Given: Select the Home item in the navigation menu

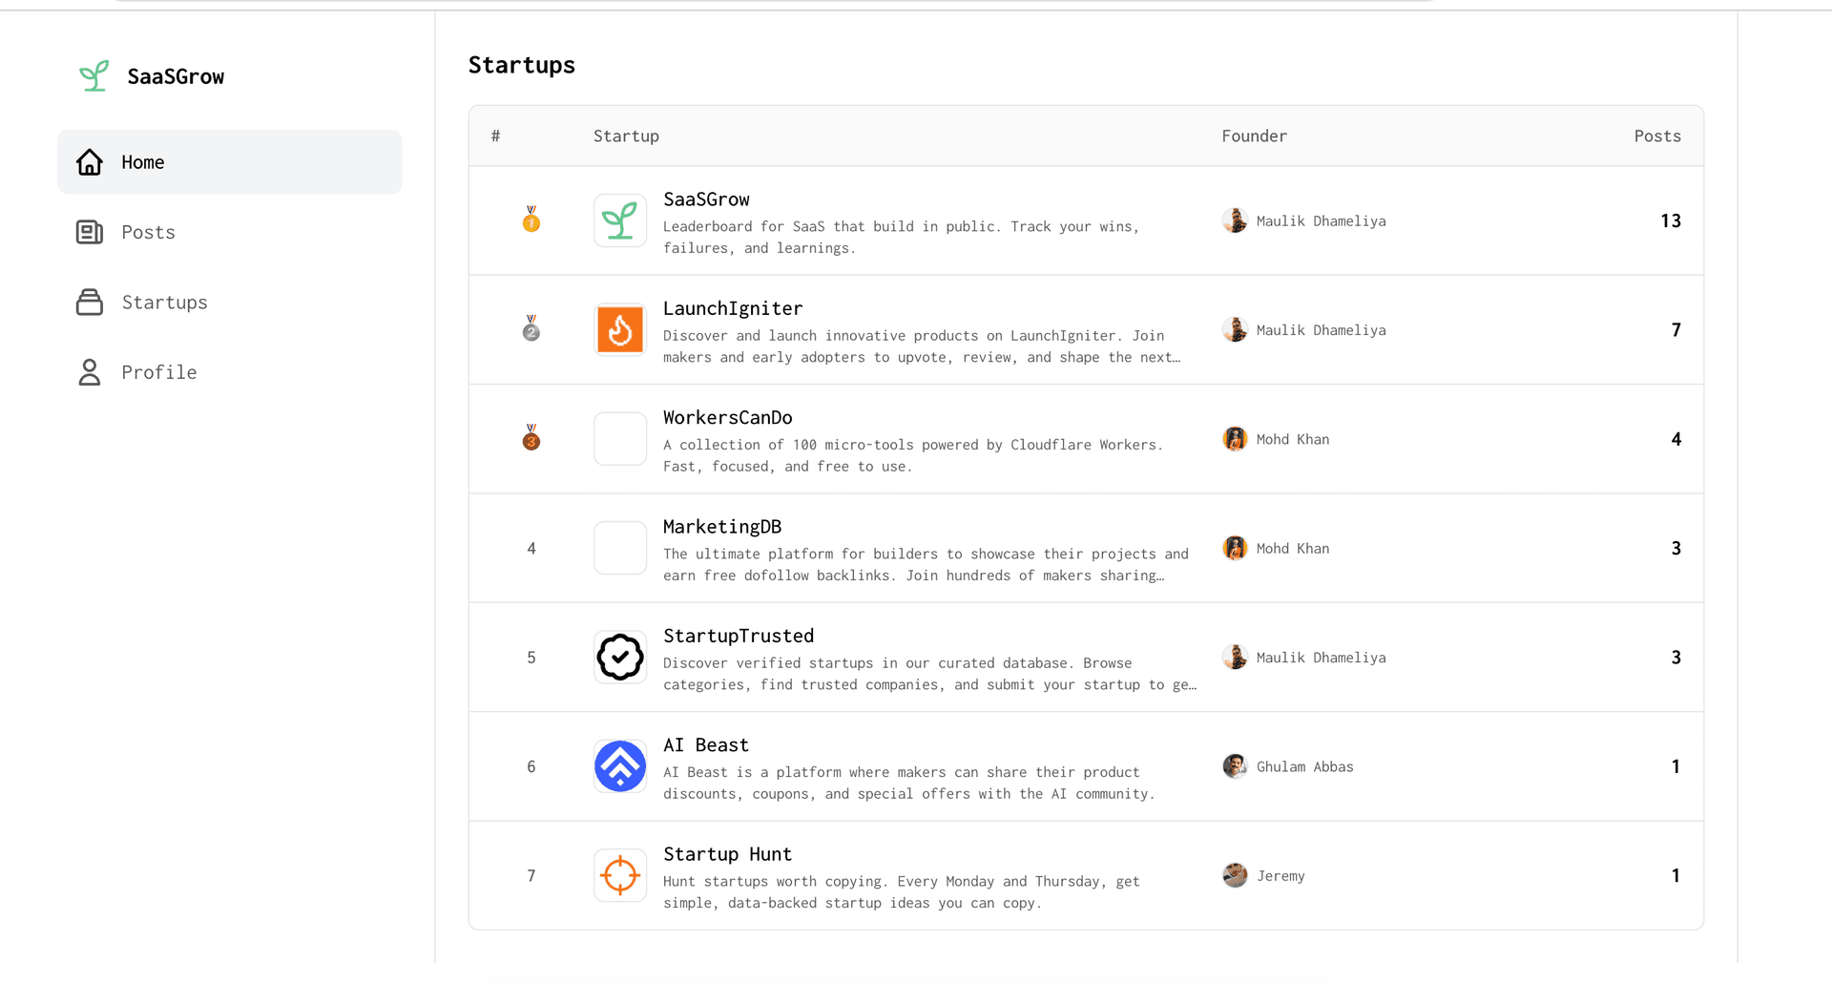Looking at the screenshot, I should pos(142,162).
